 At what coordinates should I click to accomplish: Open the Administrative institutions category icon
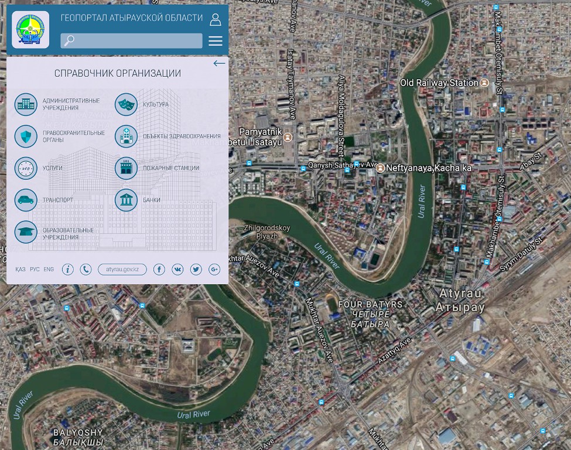click(x=26, y=105)
